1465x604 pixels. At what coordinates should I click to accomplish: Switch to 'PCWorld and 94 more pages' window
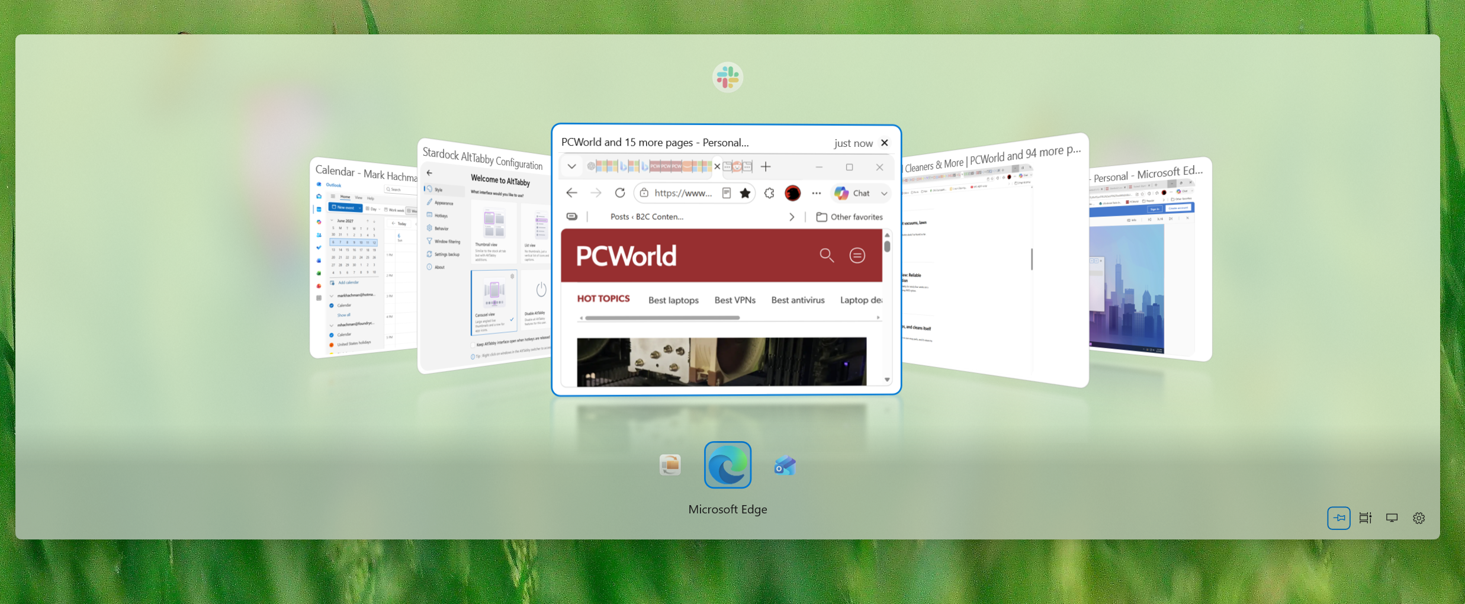[x=996, y=261]
